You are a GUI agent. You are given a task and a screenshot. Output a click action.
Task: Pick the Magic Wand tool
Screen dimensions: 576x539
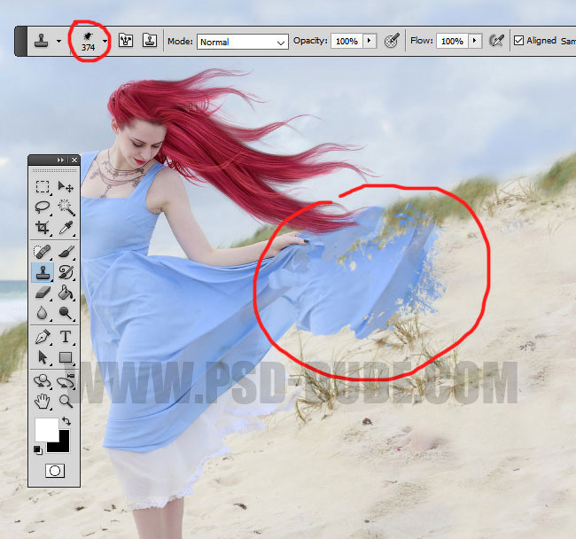click(66, 207)
